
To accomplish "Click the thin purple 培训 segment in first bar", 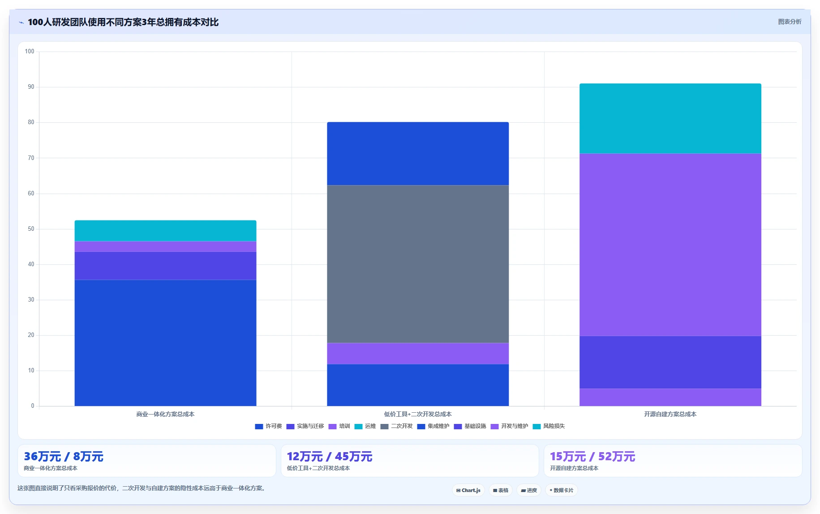I will [165, 246].
